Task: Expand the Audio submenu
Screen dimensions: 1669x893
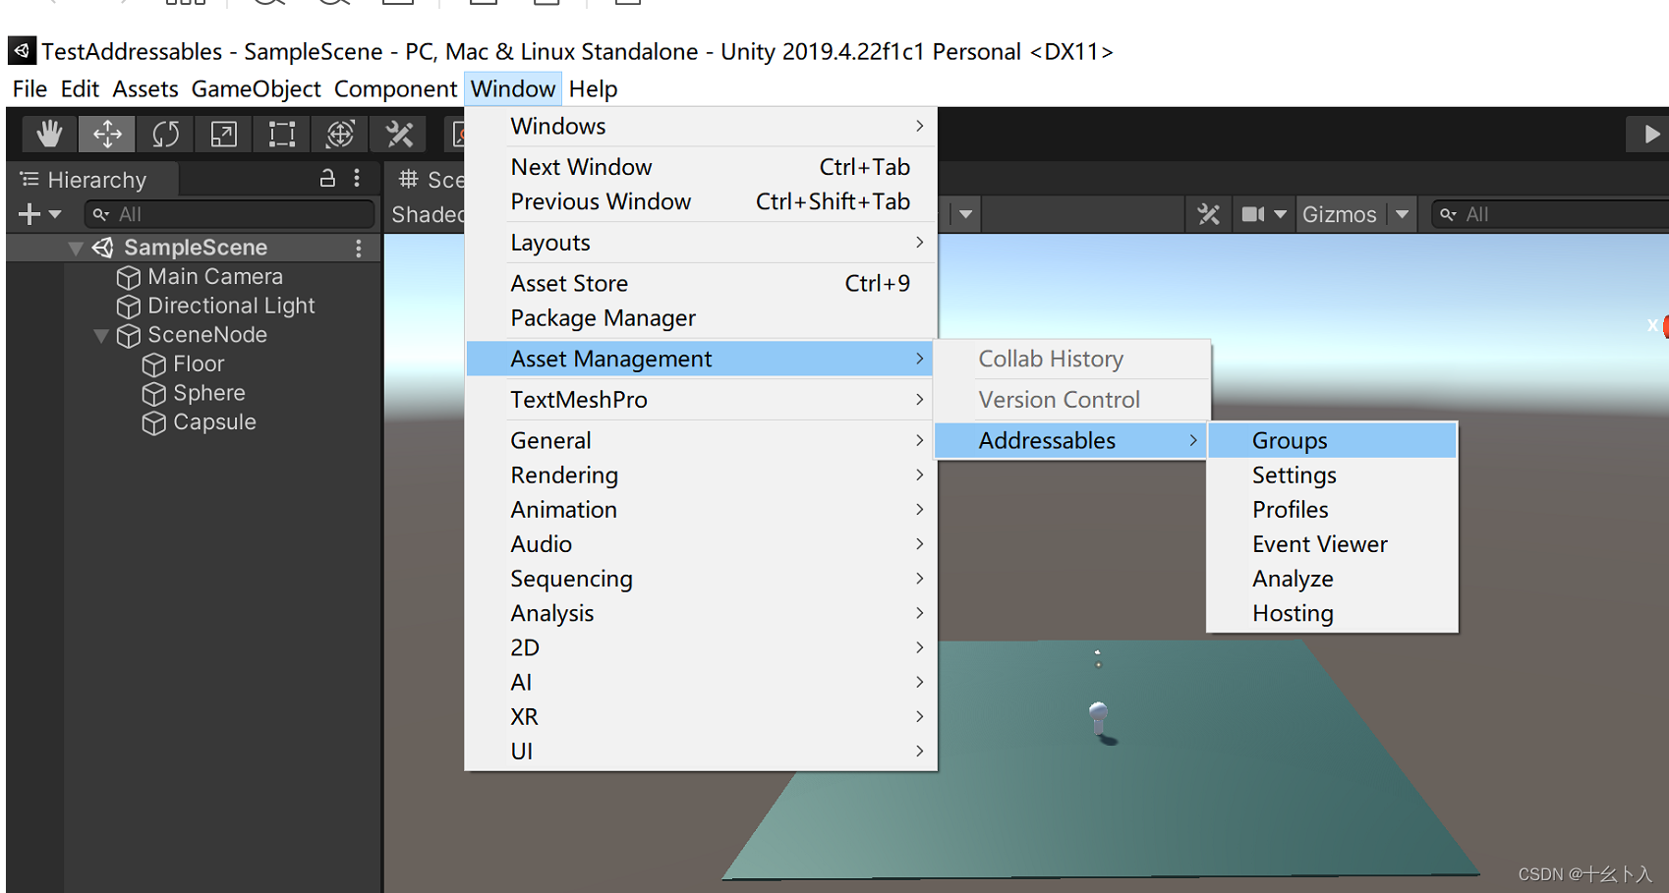Action: tap(701, 544)
